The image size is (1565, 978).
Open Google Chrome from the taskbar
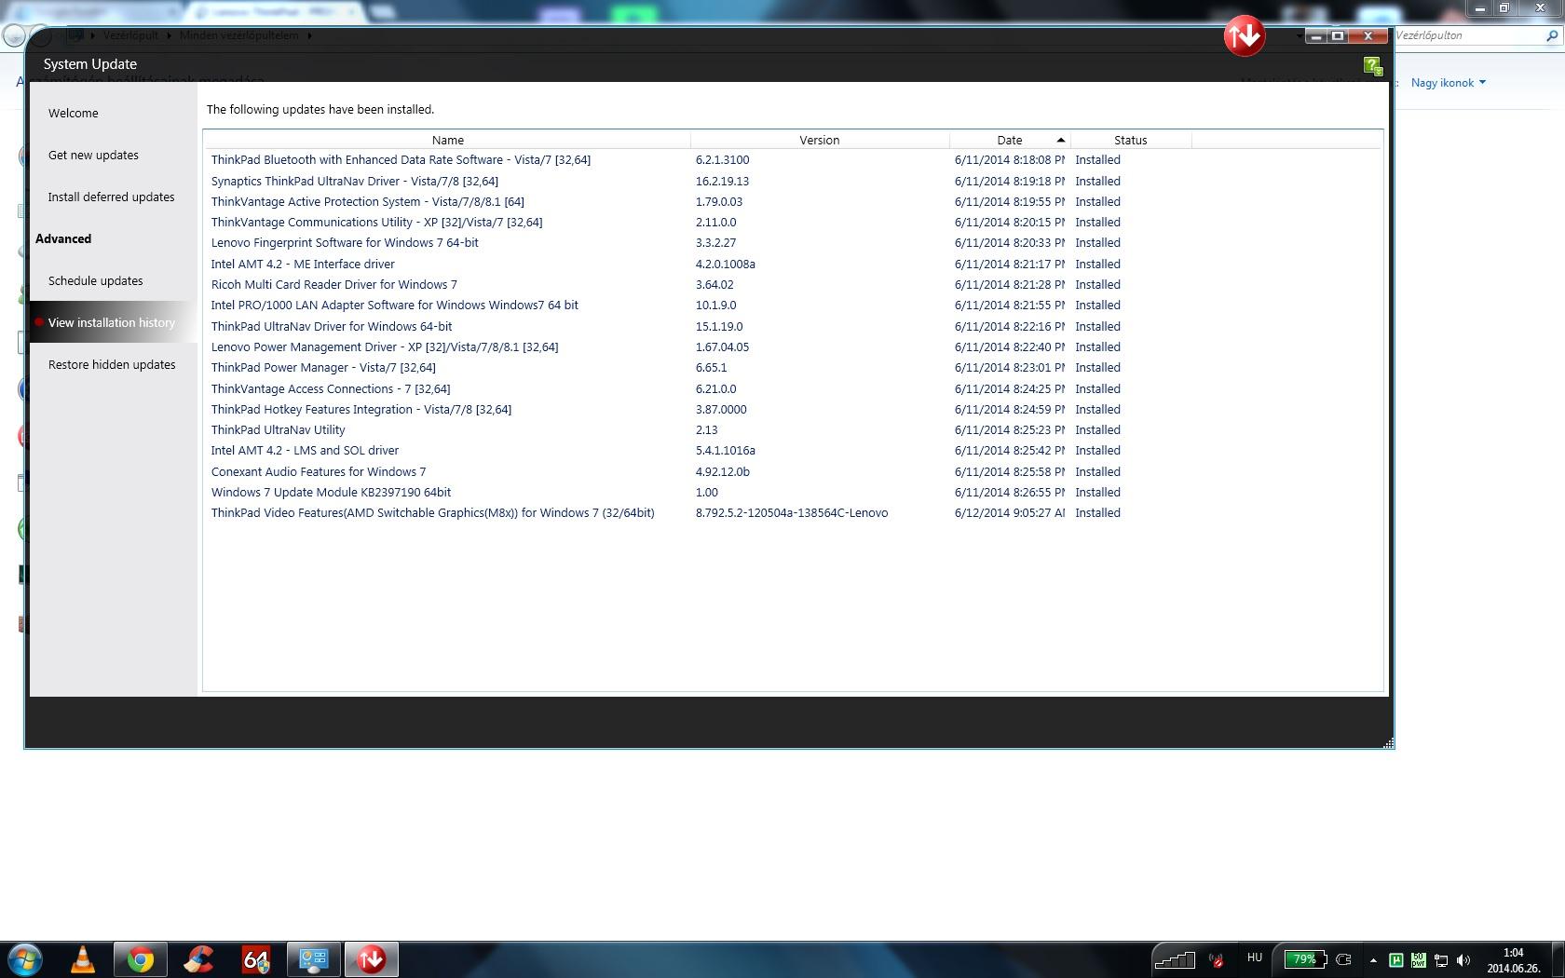click(141, 959)
